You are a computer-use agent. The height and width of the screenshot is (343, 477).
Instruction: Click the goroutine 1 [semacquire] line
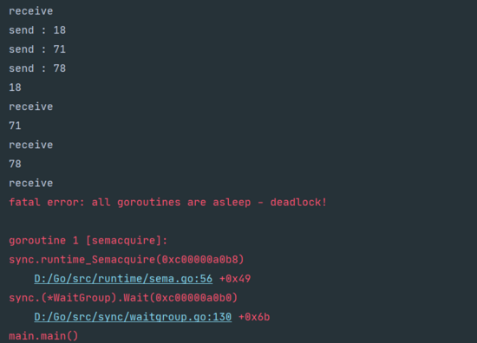(88, 241)
